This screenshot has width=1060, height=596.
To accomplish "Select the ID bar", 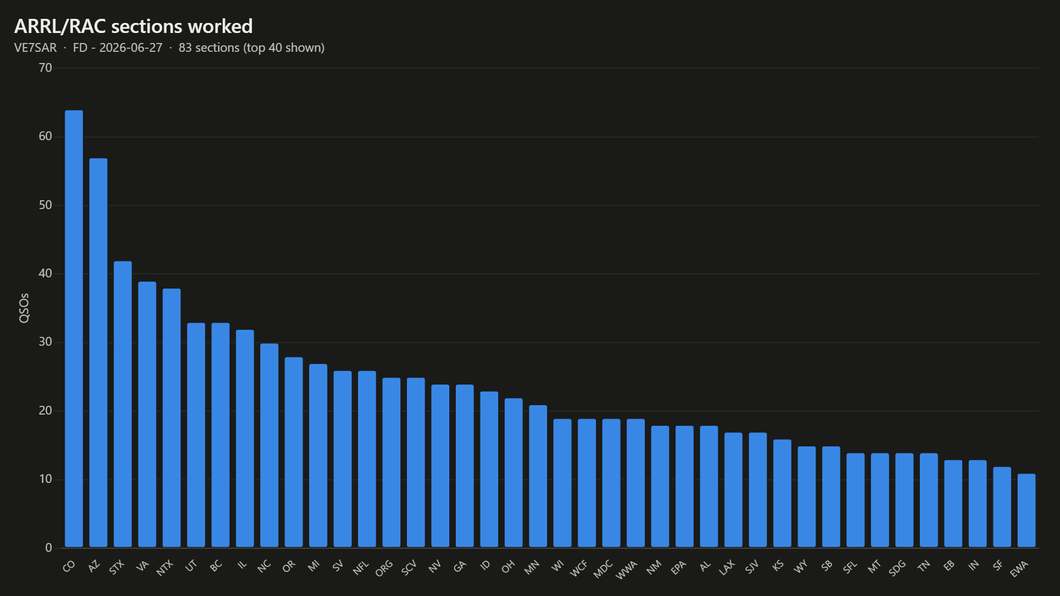I will pyautogui.click(x=489, y=469).
